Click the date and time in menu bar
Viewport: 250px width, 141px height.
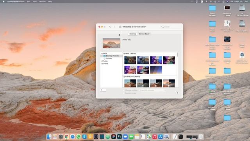coord(239,2)
